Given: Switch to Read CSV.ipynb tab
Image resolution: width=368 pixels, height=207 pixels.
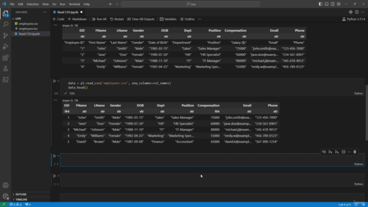Looking at the screenshot, I should click(68, 12).
